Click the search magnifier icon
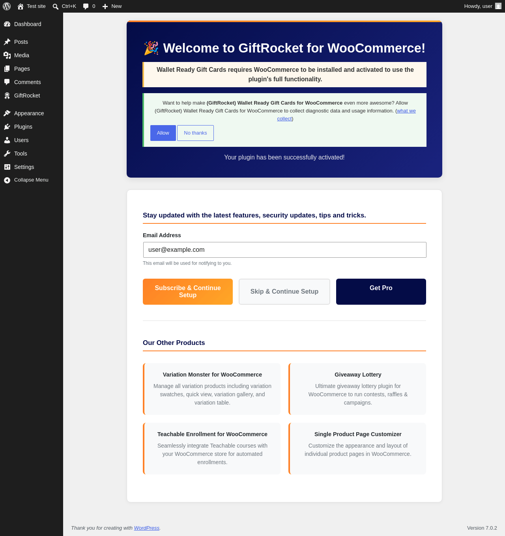Viewport: 505px width, 536px height. point(56,6)
